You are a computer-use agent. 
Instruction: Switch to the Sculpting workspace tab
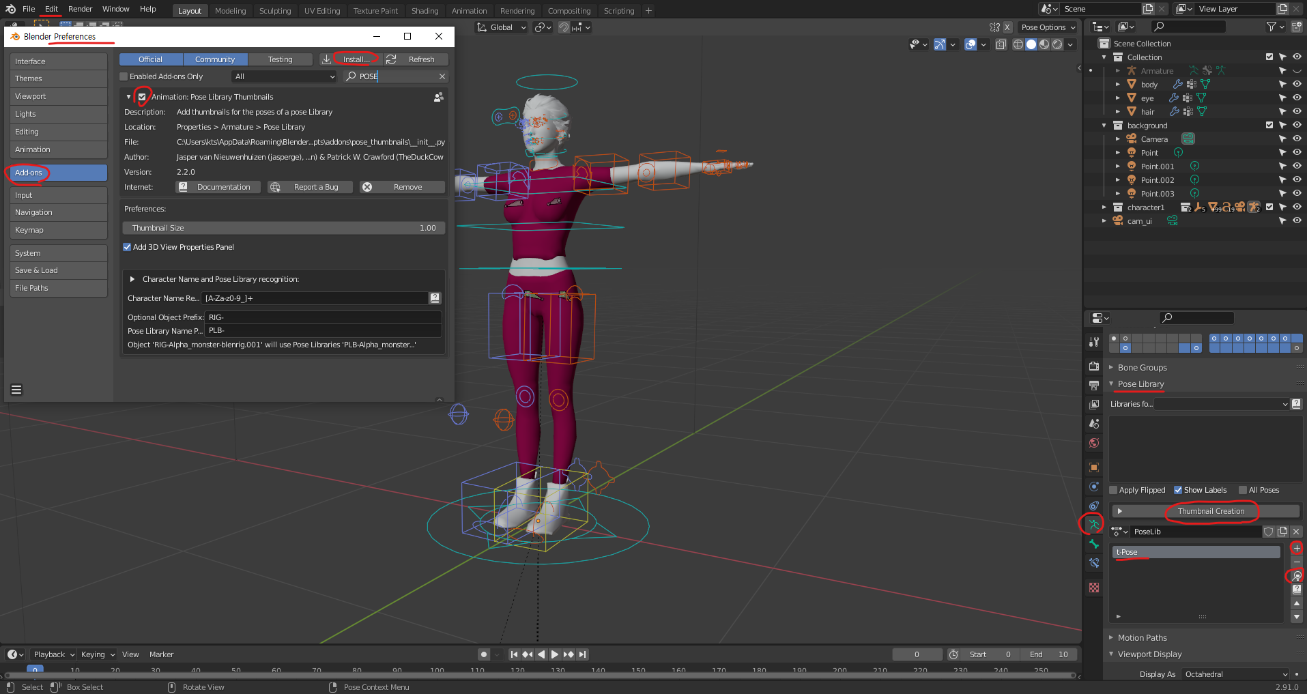[x=275, y=11]
